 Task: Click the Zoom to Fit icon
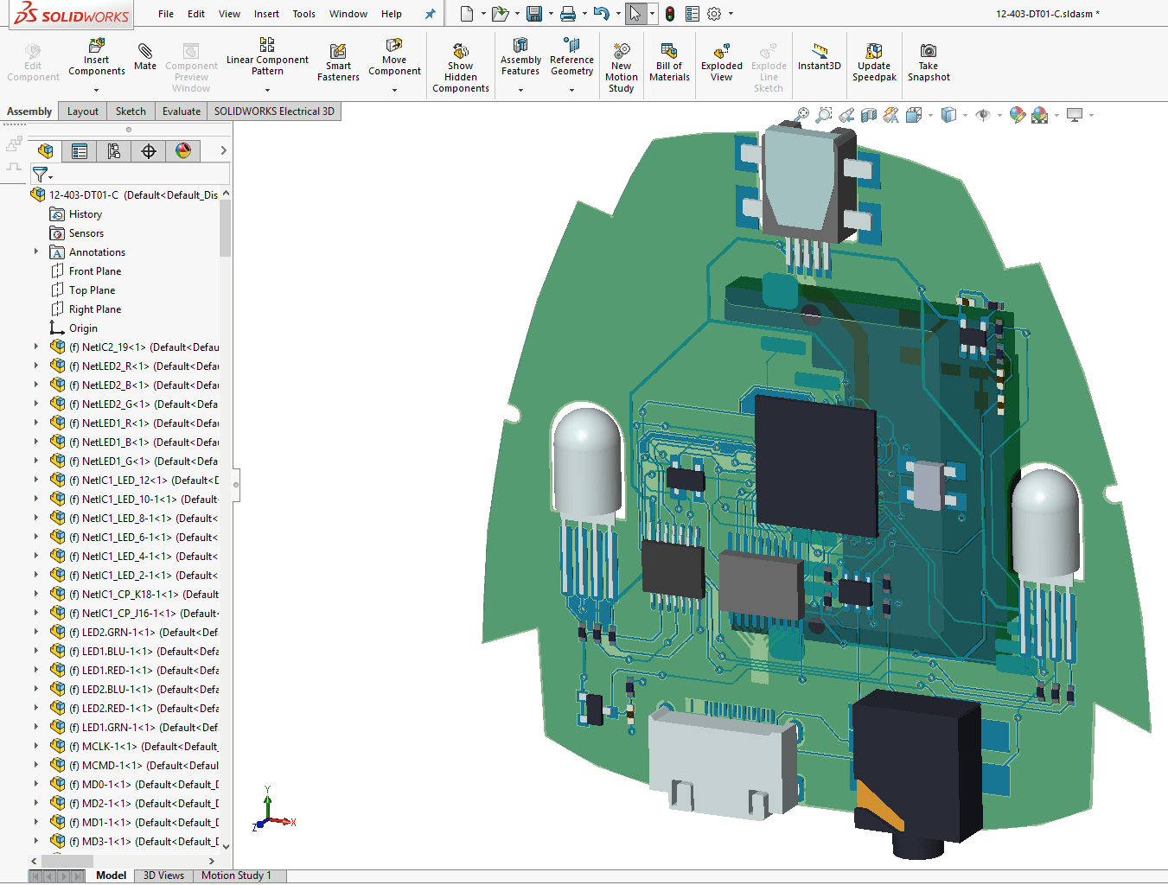point(801,115)
